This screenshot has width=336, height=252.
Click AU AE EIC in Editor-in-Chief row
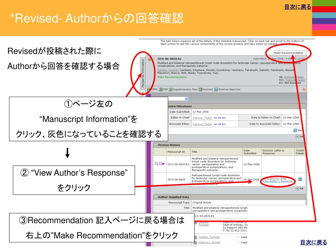click(x=220, y=118)
